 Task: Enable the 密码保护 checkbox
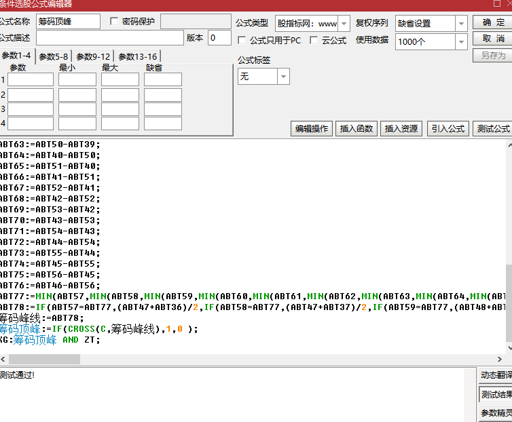click(114, 22)
